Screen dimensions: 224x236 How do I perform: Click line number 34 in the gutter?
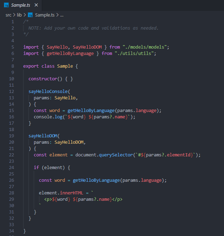point(12,231)
